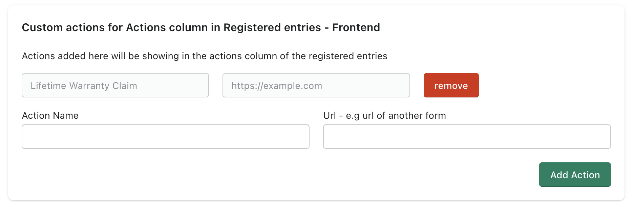Click the word 'Name' in Action Name label
This screenshot has width=634, height=207.
pyautogui.click(x=66, y=116)
